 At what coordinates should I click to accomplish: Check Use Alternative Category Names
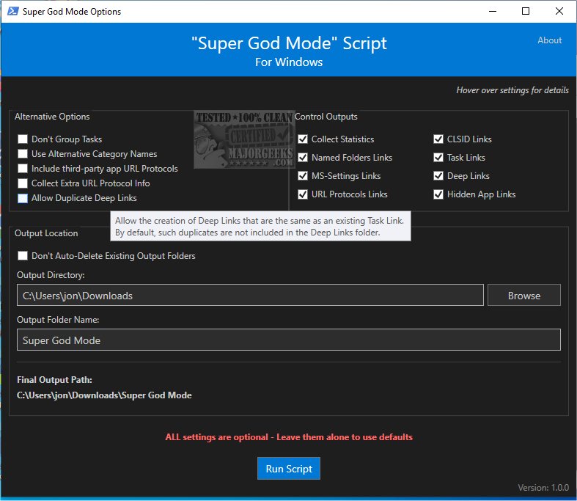pyautogui.click(x=23, y=154)
